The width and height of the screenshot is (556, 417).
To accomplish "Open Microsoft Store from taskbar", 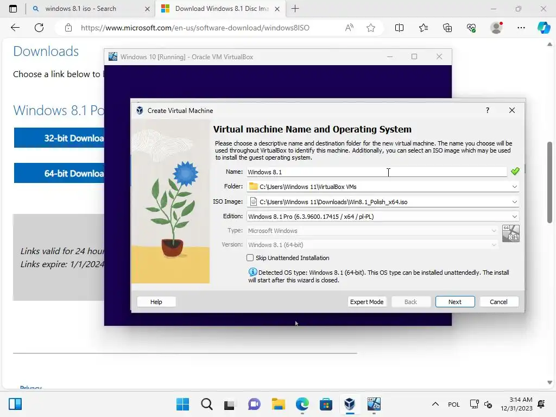I will [x=326, y=404].
